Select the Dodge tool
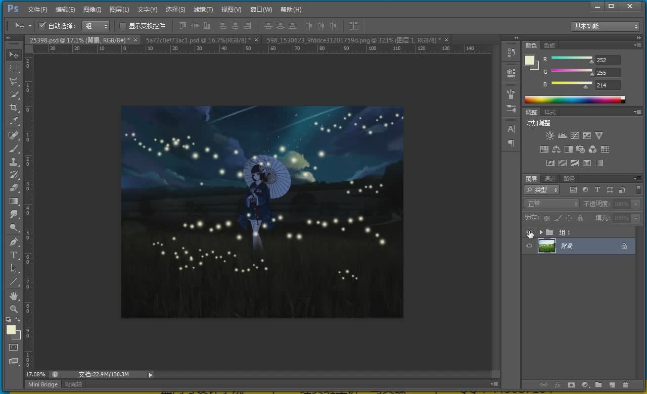Image resolution: width=647 pixels, height=394 pixels. pyautogui.click(x=14, y=227)
